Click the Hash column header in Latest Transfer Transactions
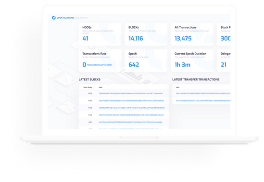This screenshot has width=264, height=182. coord(177,87)
